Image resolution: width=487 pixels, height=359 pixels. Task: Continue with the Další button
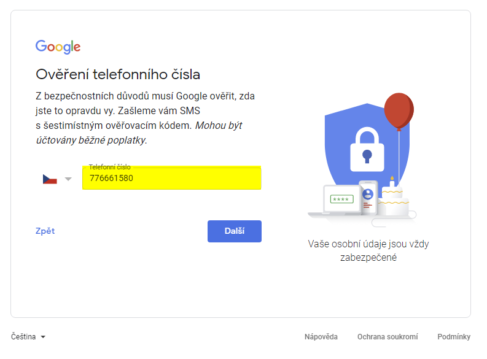coord(235,231)
